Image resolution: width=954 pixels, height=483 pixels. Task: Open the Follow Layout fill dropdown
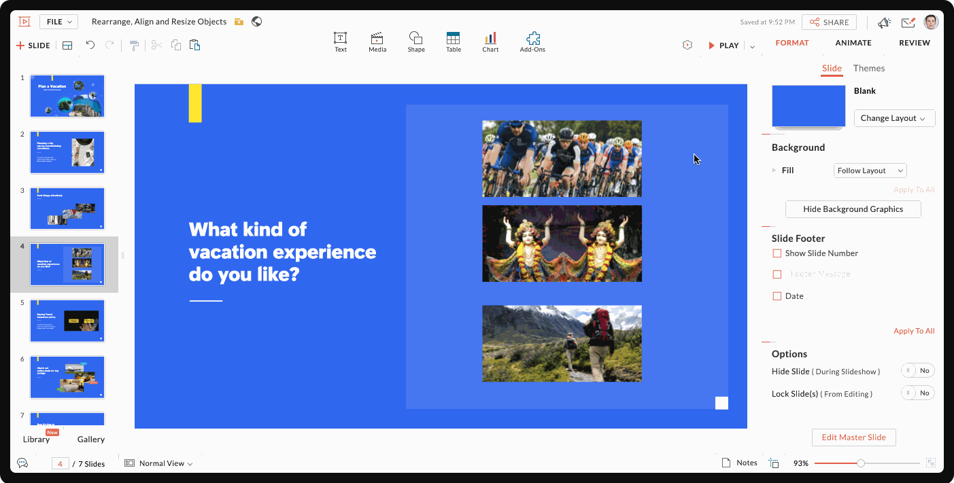(870, 171)
